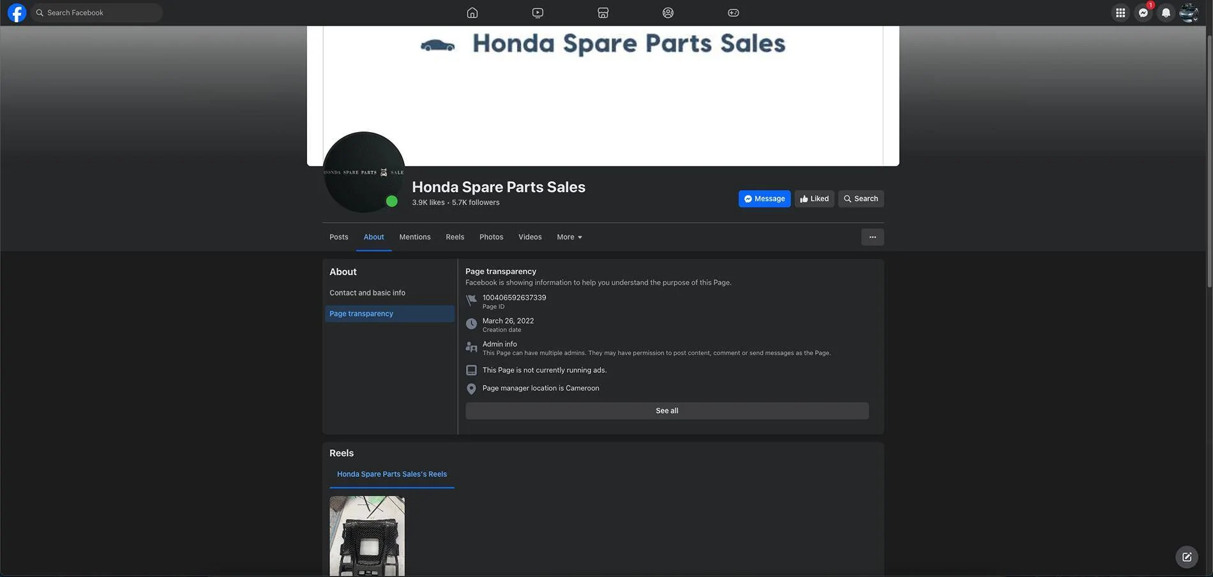The width and height of the screenshot is (1213, 577).
Task: Click the See all transparency button
Action: click(667, 410)
